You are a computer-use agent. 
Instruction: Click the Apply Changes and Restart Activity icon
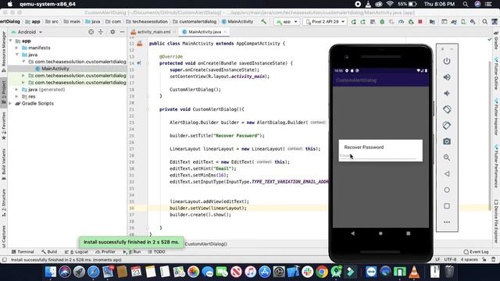click(x=363, y=22)
